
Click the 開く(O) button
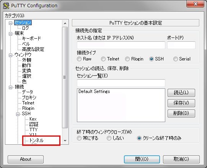142,159
